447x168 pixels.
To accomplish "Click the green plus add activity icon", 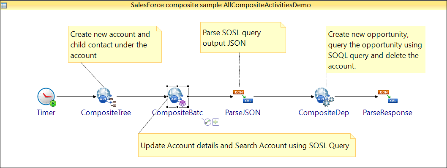I will 216,122.
